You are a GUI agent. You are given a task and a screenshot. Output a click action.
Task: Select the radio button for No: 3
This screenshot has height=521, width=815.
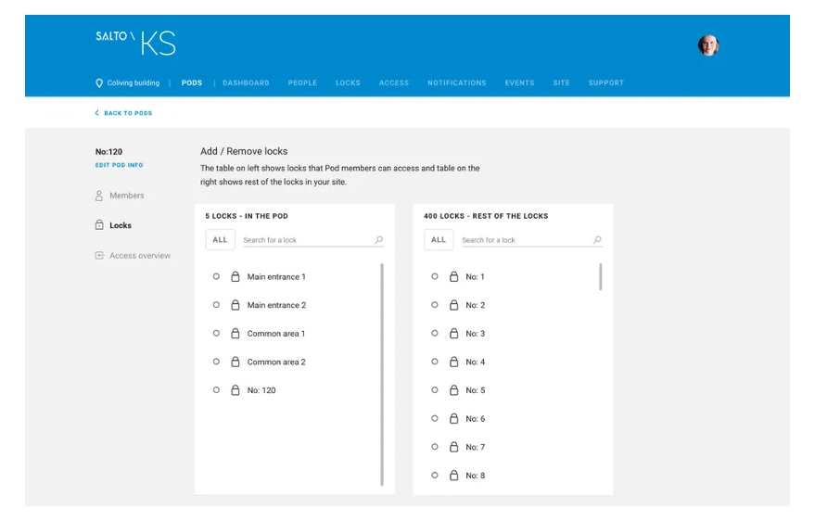(x=435, y=333)
